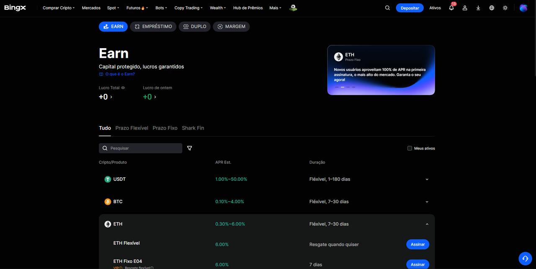Click the Pesquisar search field

(x=140, y=148)
